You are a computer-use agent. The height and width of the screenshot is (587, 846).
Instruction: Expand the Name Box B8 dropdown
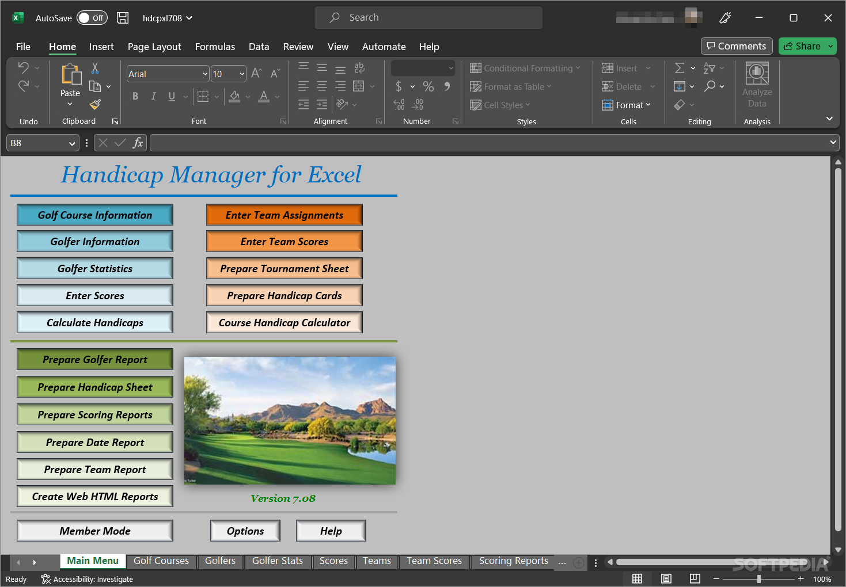coord(72,143)
